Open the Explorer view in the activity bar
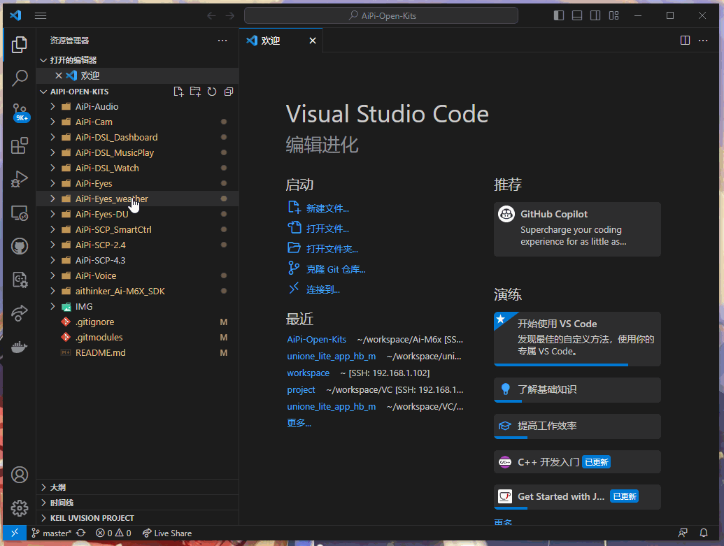The image size is (724, 546). 20,45
